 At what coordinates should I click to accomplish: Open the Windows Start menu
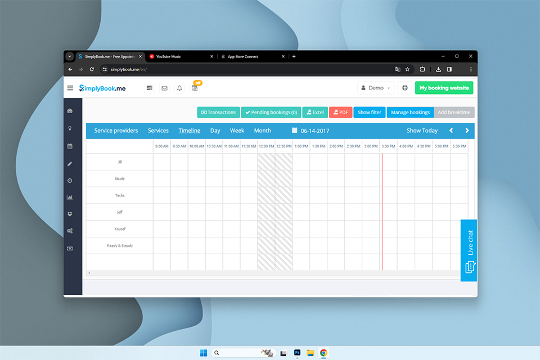[204, 353]
